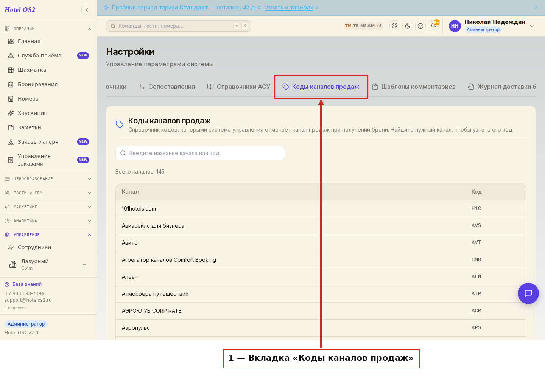Switch to Шаблоны комментариев tab
545x377 pixels.
click(414, 87)
